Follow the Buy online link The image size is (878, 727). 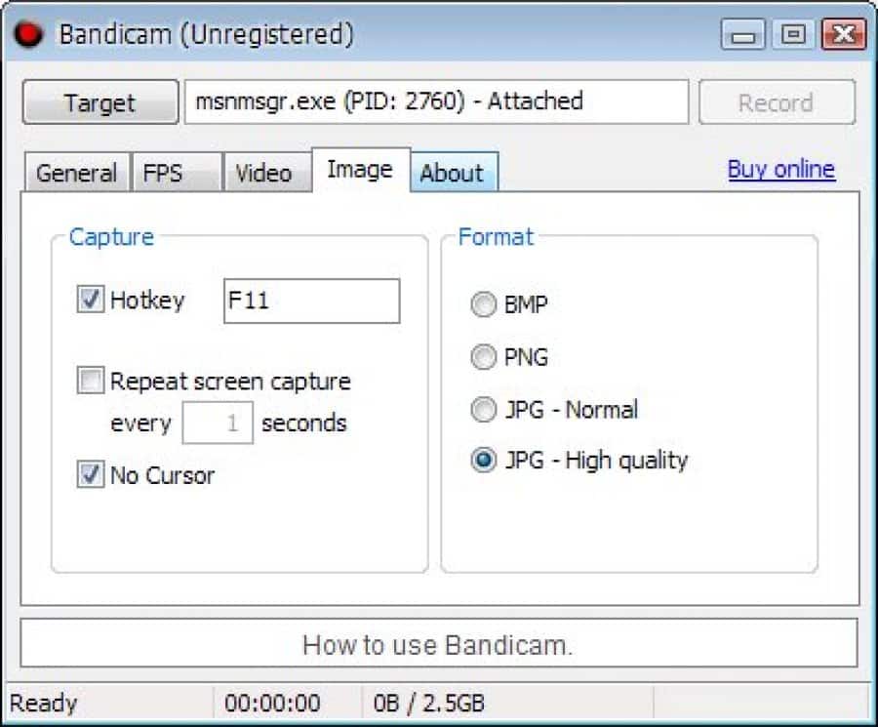pyautogui.click(x=780, y=169)
